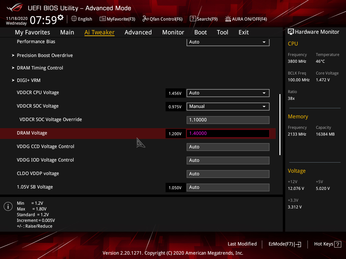The width and height of the screenshot is (346, 259).
Task: Click the 38x ratio value
Action: point(291,98)
